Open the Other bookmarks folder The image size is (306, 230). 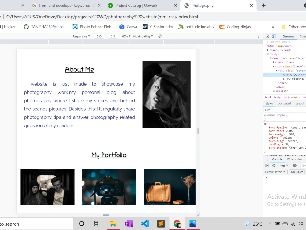tap(293, 27)
